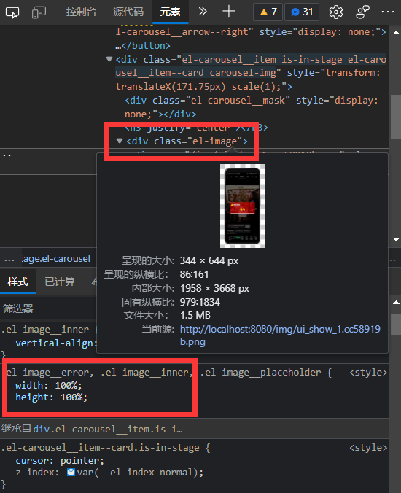This screenshot has width=401, height=493.
Task: Open the style source link for el-carousel__item--card
Action: (368, 447)
